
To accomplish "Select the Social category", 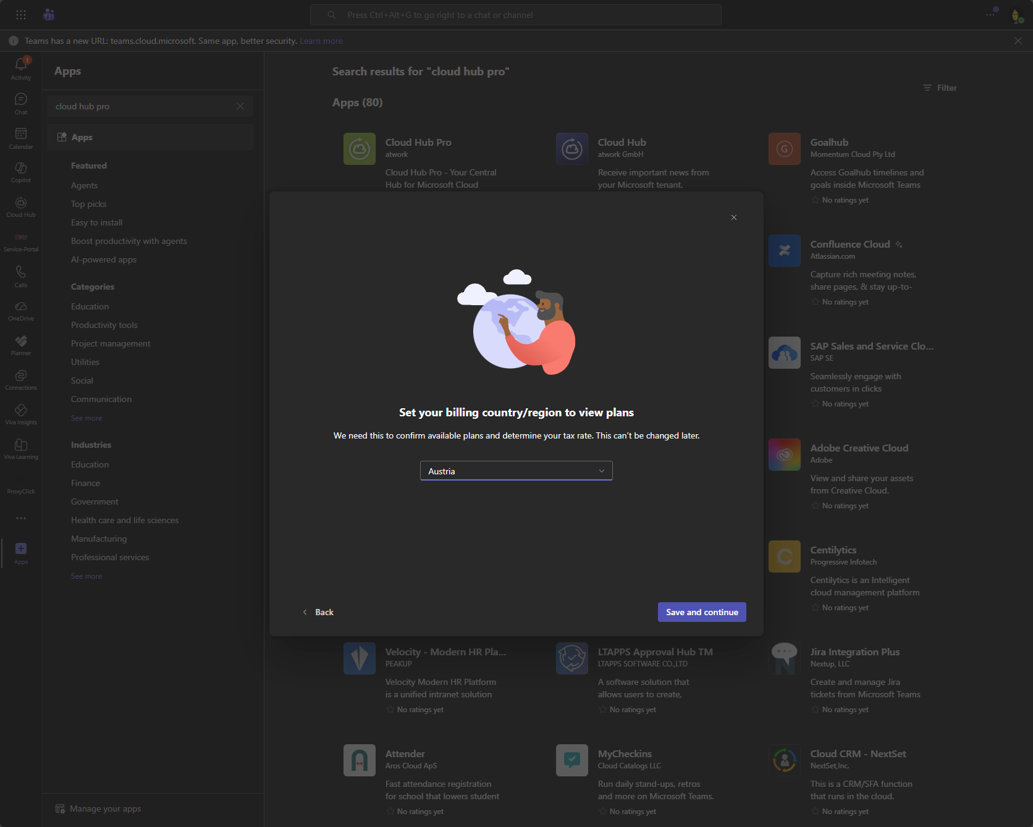I will tap(82, 380).
